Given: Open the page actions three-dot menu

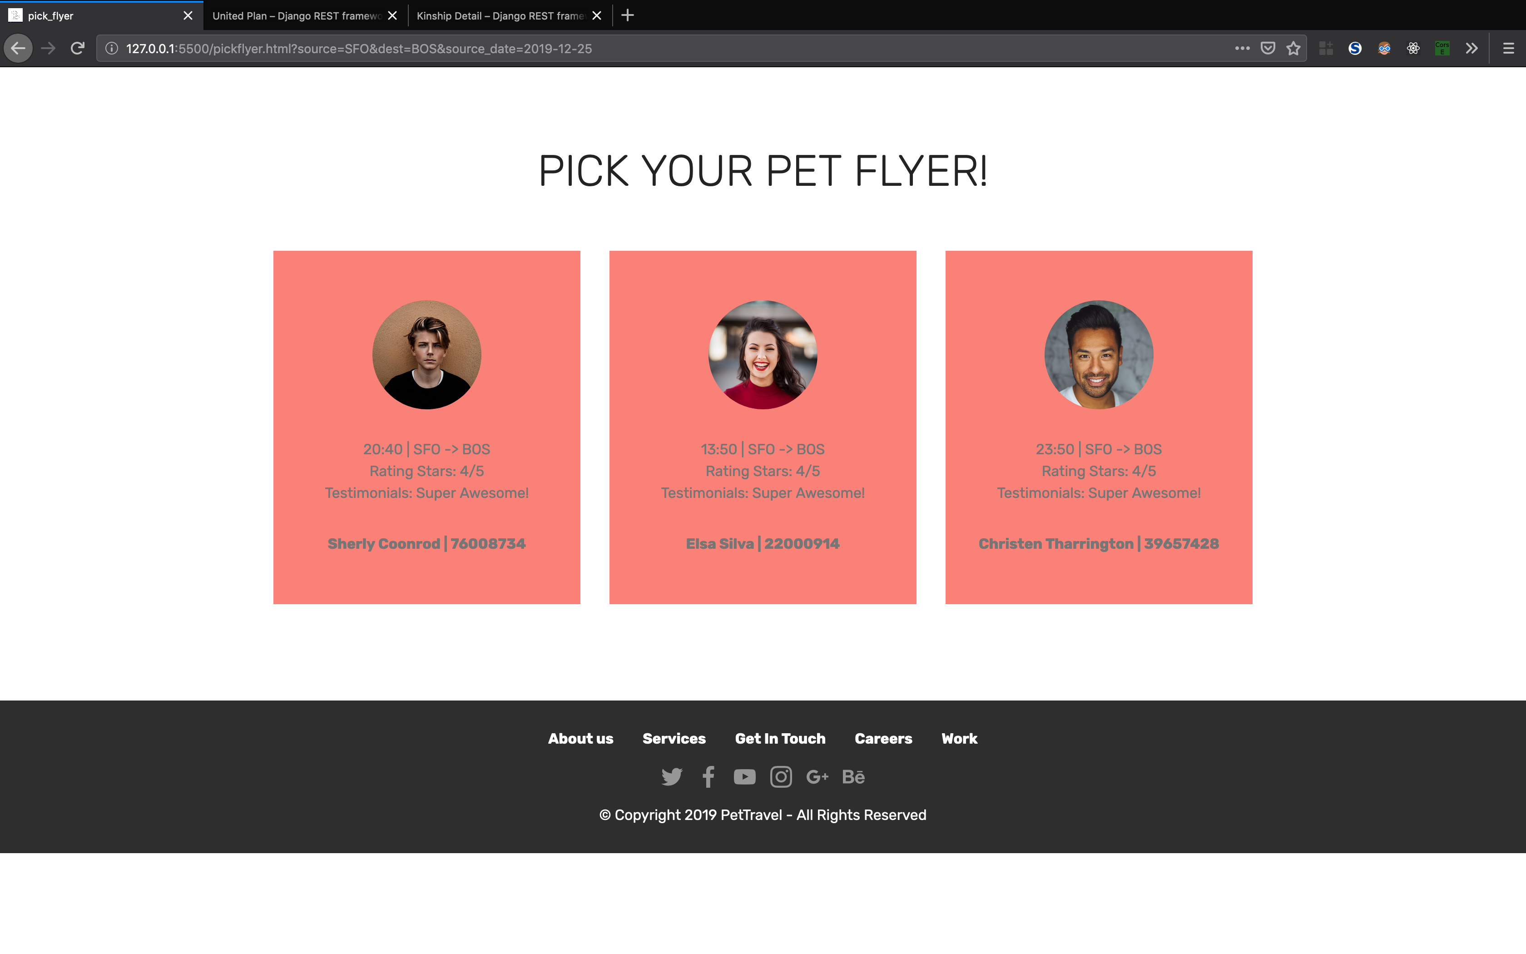Looking at the screenshot, I should click(x=1242, y=49).
